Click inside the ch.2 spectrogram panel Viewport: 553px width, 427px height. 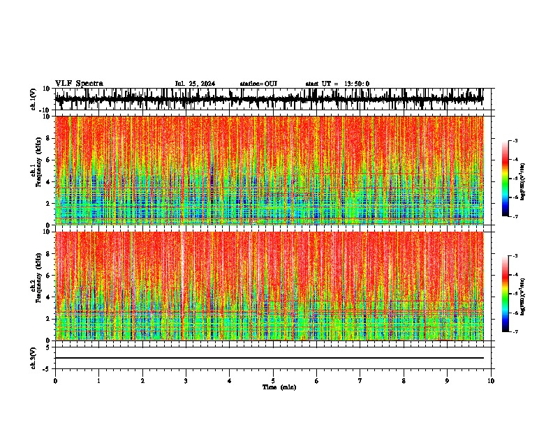point(269,286)
